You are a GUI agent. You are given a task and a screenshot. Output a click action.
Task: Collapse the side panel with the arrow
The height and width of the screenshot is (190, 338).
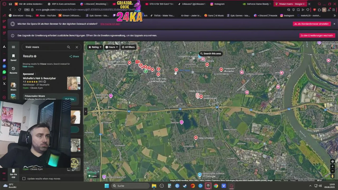[x=86, y=112]
